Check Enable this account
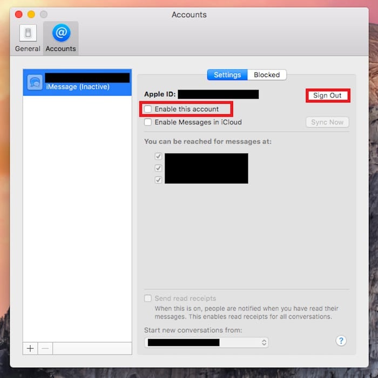Image resolution: width=378 pixels, height=378 pixels. click(x=148, y=109)
